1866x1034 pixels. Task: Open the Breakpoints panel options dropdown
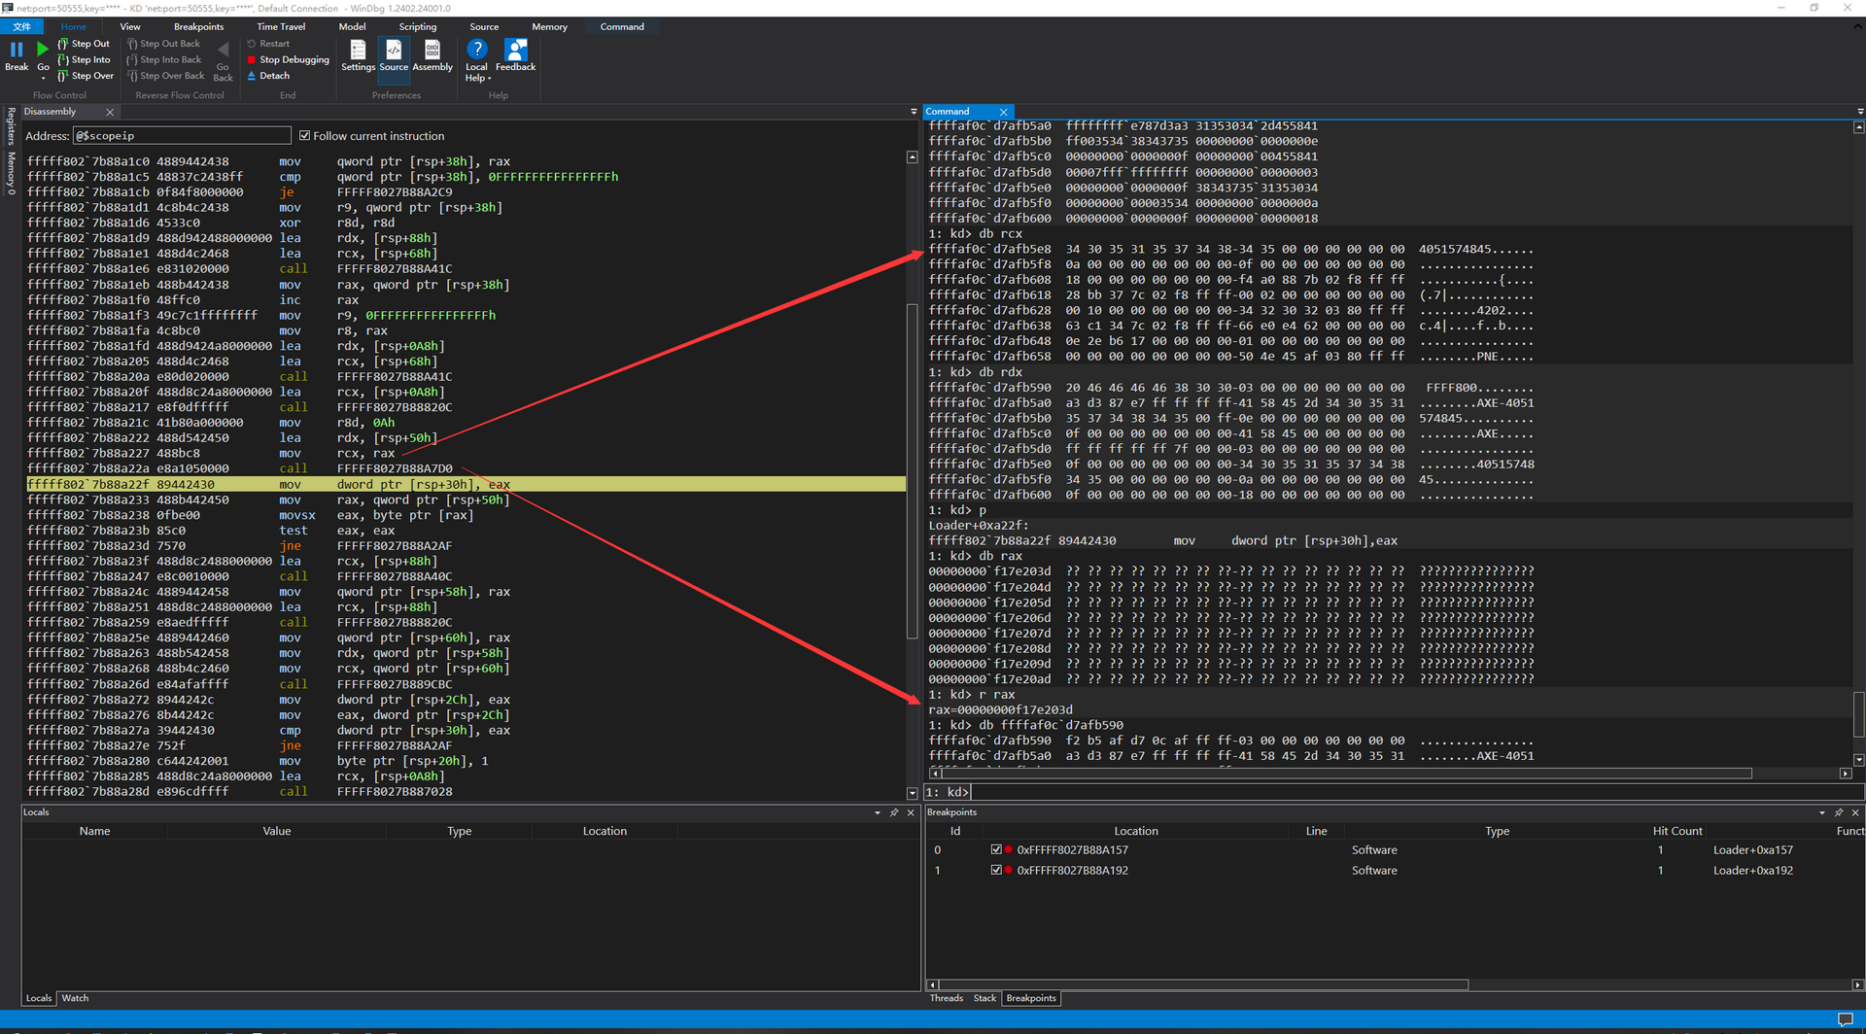coord(1821,812)
